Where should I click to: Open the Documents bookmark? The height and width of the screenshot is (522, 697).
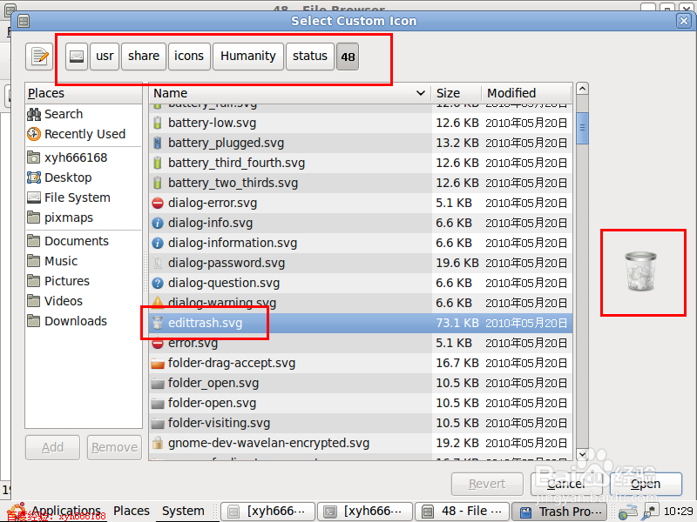tap(84, 241)
